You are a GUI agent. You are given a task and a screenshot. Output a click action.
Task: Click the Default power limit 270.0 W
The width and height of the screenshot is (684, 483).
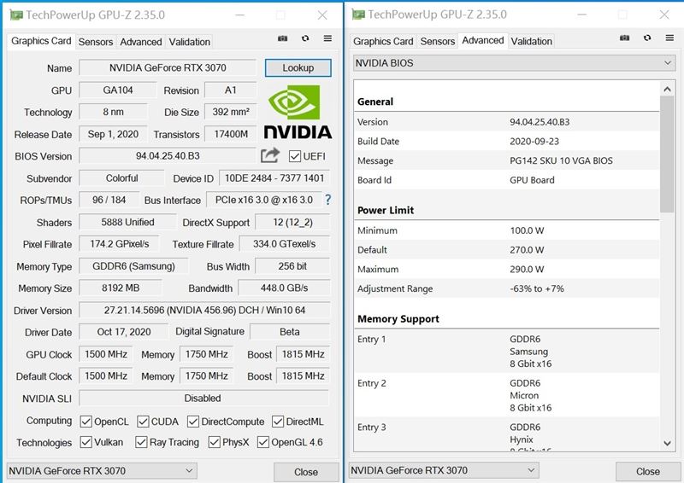527,250
